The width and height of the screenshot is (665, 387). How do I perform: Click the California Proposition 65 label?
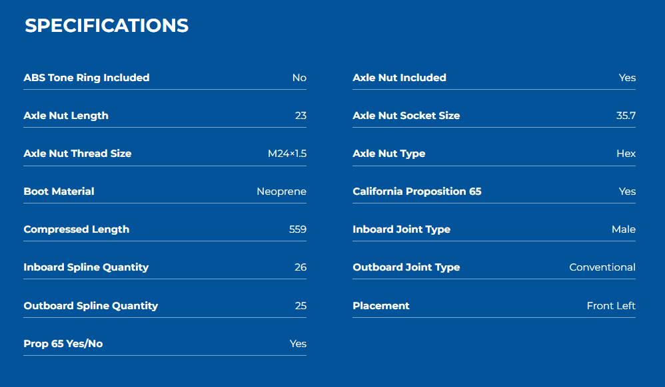click(416, 192)
